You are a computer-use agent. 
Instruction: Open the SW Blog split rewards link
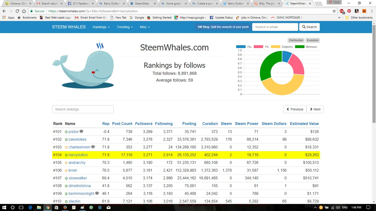pos(223,27)
